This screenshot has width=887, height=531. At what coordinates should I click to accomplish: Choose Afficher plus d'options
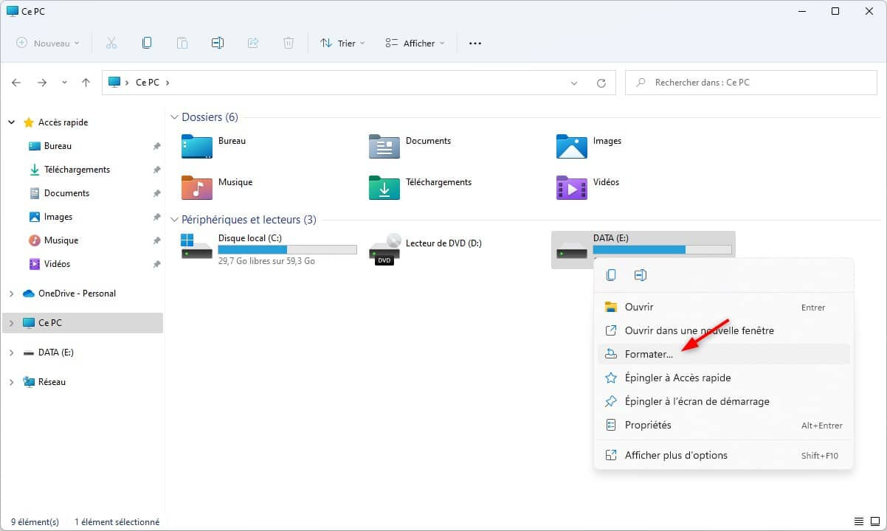723,455
